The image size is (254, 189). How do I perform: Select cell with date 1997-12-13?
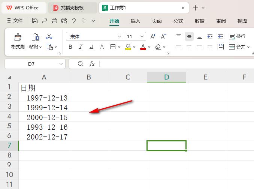pos(44,98)
